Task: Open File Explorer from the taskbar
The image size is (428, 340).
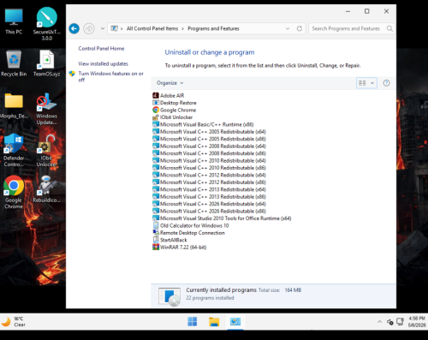Action: [x=214, y=322]
